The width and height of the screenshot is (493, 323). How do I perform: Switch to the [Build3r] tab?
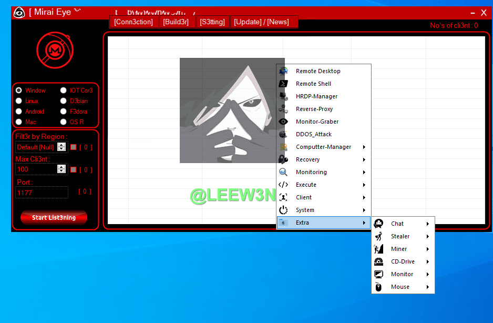(x=176, y=22)
